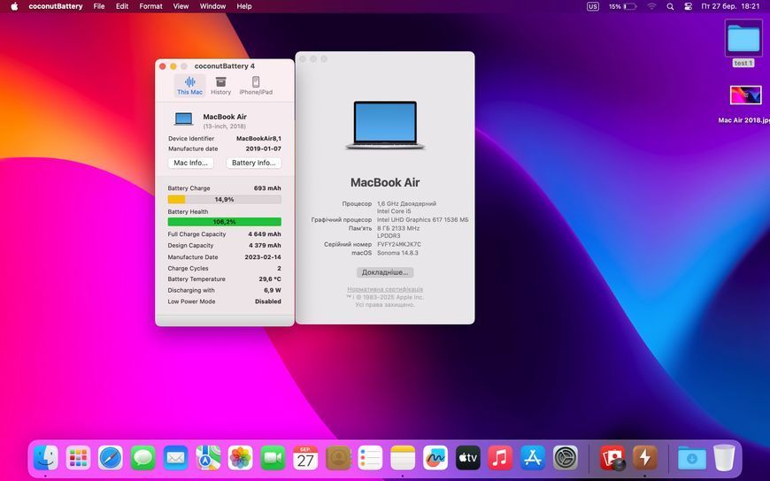The width and height of the screenshot is (770, 481).
Task: Click the Full Charge Capacity value 4 649 mAh
Action: 265,234
